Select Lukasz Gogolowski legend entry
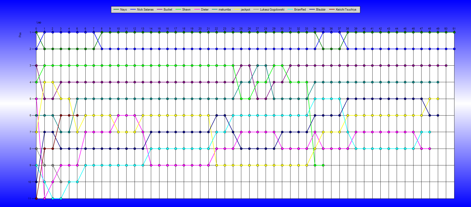This screenshot has width=471, height=207. [x=269, y=10]
